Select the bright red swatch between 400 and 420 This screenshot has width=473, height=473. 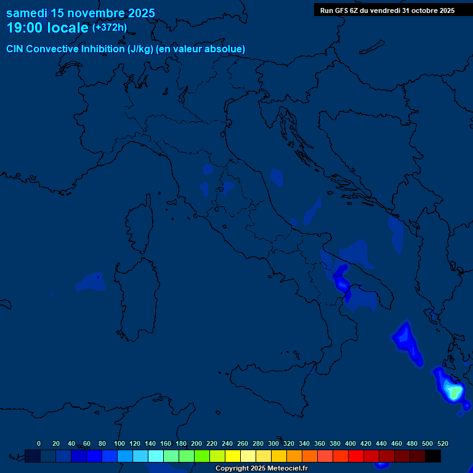point(356,456)
